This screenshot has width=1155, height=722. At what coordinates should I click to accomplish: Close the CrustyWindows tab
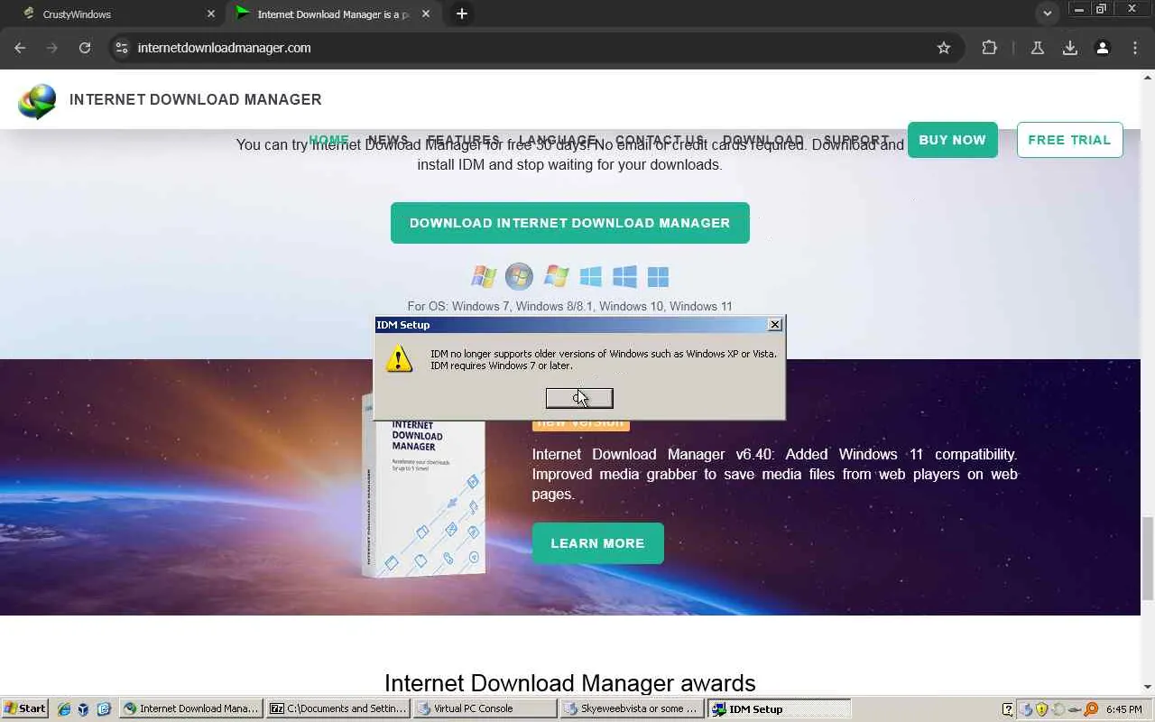click(x=211, y=14)
